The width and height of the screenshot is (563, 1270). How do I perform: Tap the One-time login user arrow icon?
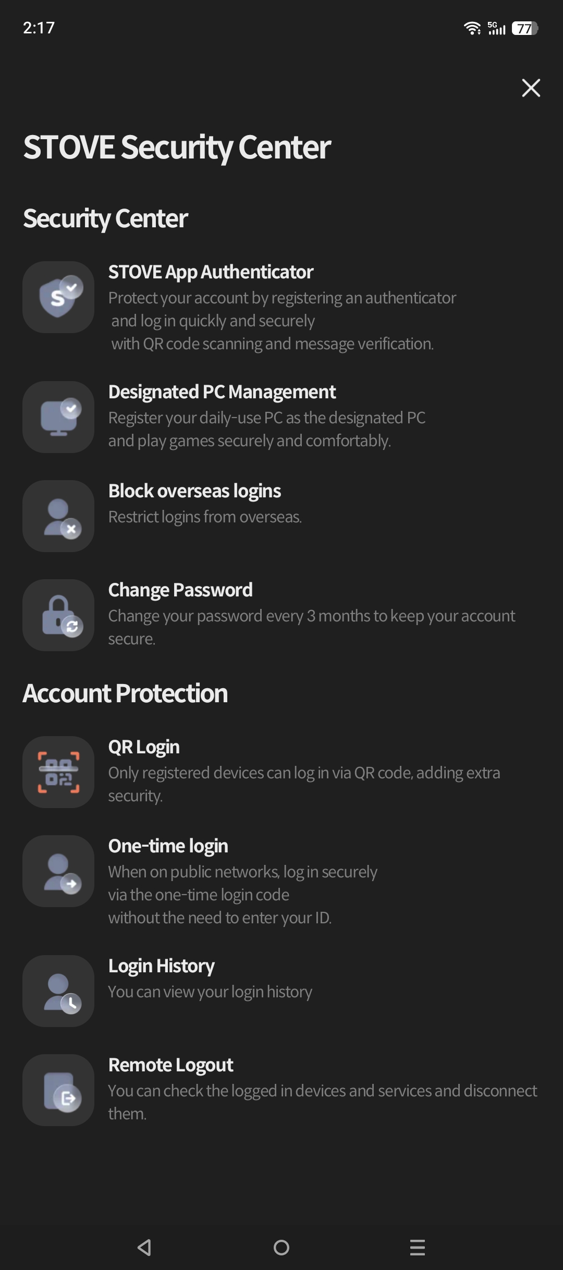[x=58, y=871]
